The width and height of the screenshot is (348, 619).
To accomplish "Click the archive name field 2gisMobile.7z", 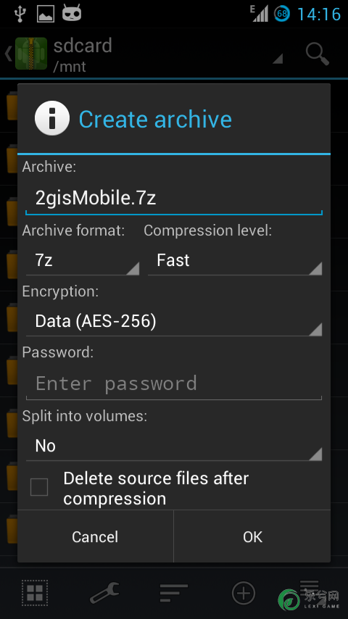I will (174, 198).
